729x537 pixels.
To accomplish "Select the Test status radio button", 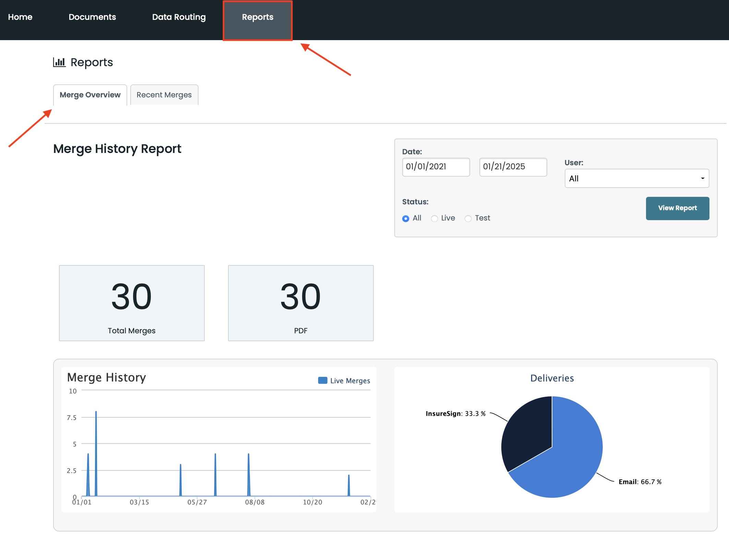I will [x=468, y=218].
